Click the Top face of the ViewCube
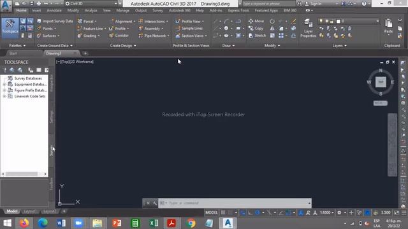The width and height of the screenshot is (408, 229). tap(381, 82)
